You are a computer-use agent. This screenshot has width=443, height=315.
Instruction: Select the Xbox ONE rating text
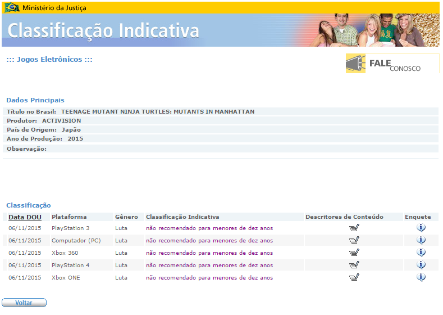coord(209,278)
